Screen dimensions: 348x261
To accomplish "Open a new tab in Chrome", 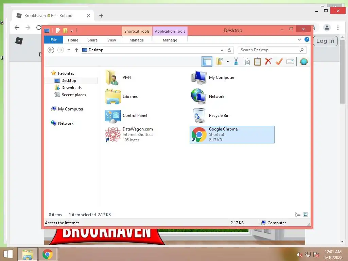I will pyautogui.click(x=101, y=16).
